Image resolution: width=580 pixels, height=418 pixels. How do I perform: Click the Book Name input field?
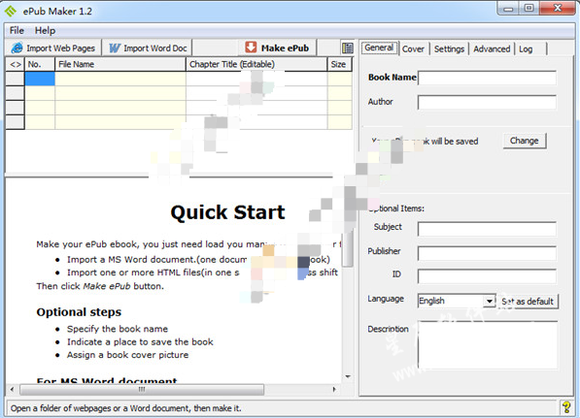(x=487, y=78)
